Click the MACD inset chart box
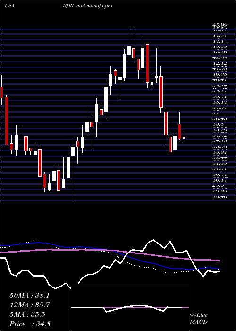Screen dimensions: 236x331 130,307
